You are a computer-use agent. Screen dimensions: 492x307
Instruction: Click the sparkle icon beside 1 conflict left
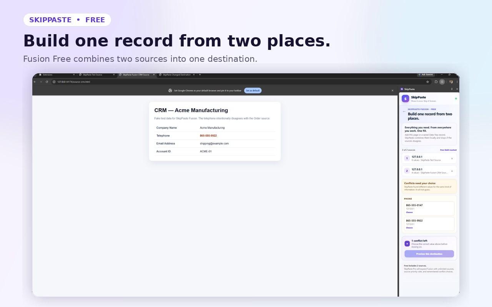click(x=407, y=244)
